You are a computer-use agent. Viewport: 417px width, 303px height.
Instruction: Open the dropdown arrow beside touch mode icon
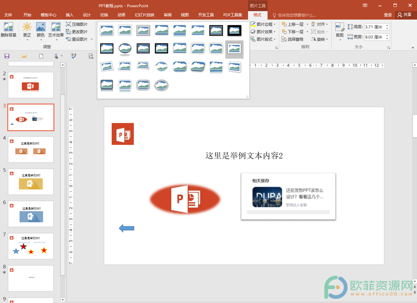62,56
